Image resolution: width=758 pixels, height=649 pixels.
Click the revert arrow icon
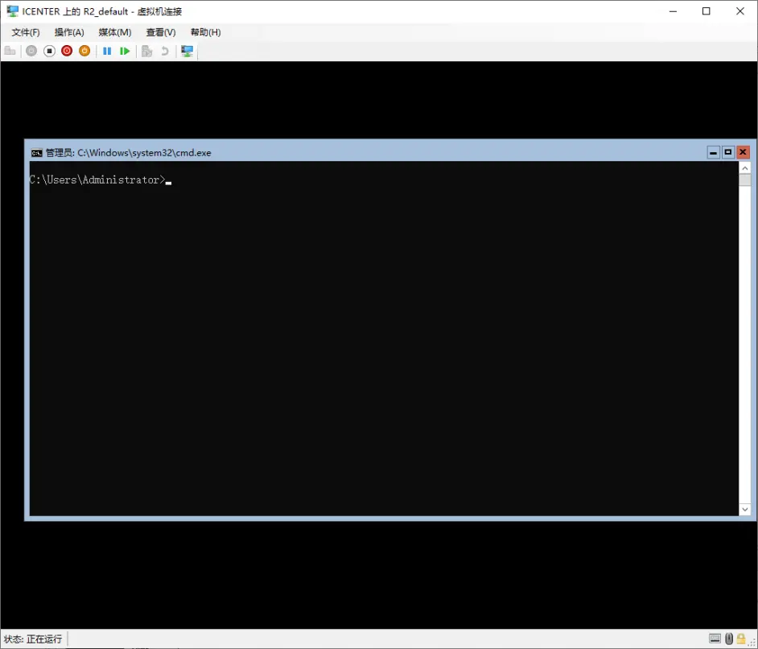click(x=164, y=51)
